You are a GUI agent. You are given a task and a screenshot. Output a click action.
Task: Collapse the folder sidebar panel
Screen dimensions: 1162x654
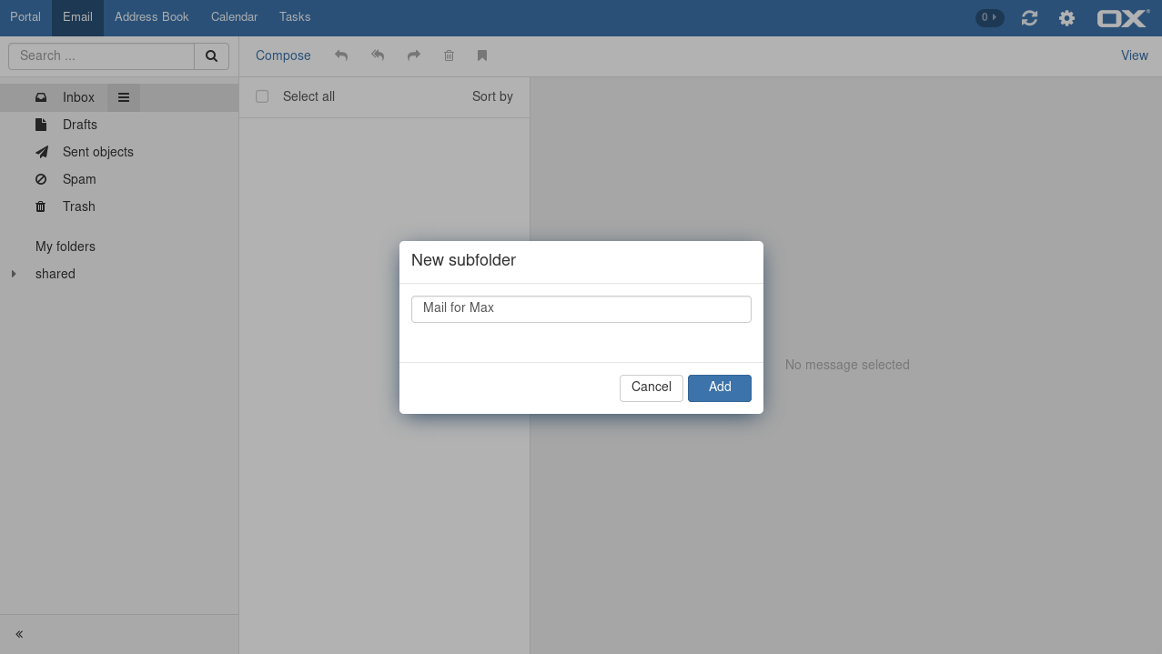[x=19, y=634]
